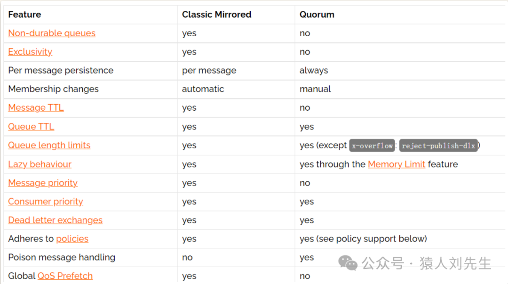
Task: Click the Poison message handling row label
Action: (62, 258)
